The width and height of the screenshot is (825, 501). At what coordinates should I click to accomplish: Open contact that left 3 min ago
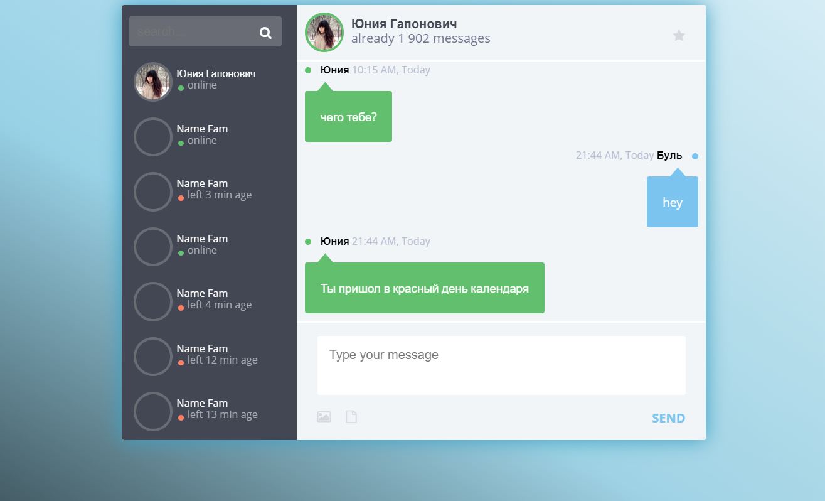[209, 191]
